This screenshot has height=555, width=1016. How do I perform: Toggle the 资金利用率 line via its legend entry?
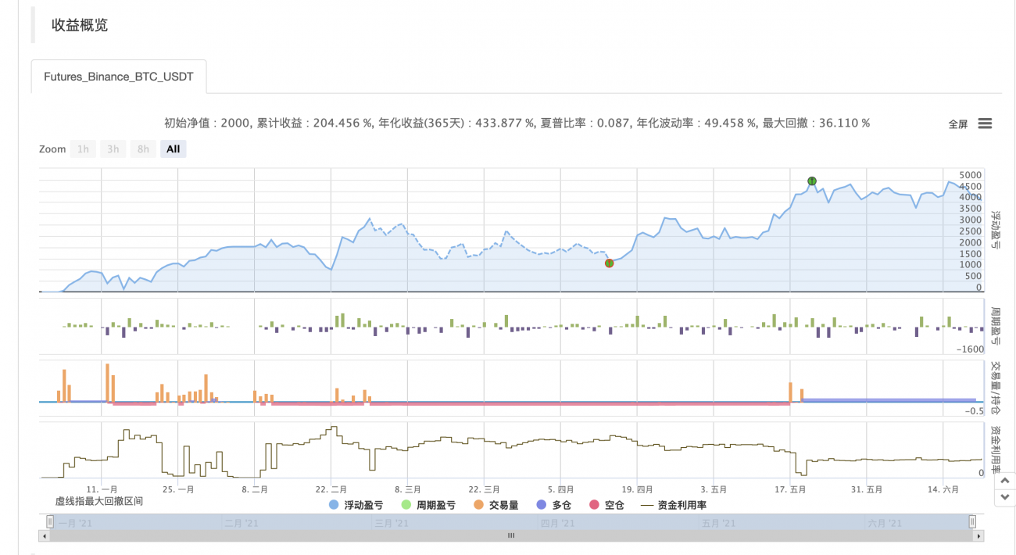coord(678,505)
